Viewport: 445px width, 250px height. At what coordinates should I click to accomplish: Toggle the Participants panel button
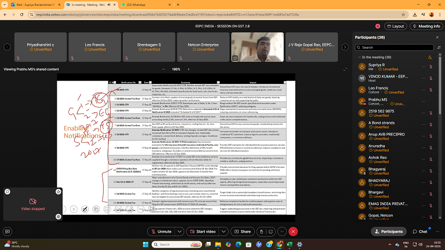click(388, 231)
